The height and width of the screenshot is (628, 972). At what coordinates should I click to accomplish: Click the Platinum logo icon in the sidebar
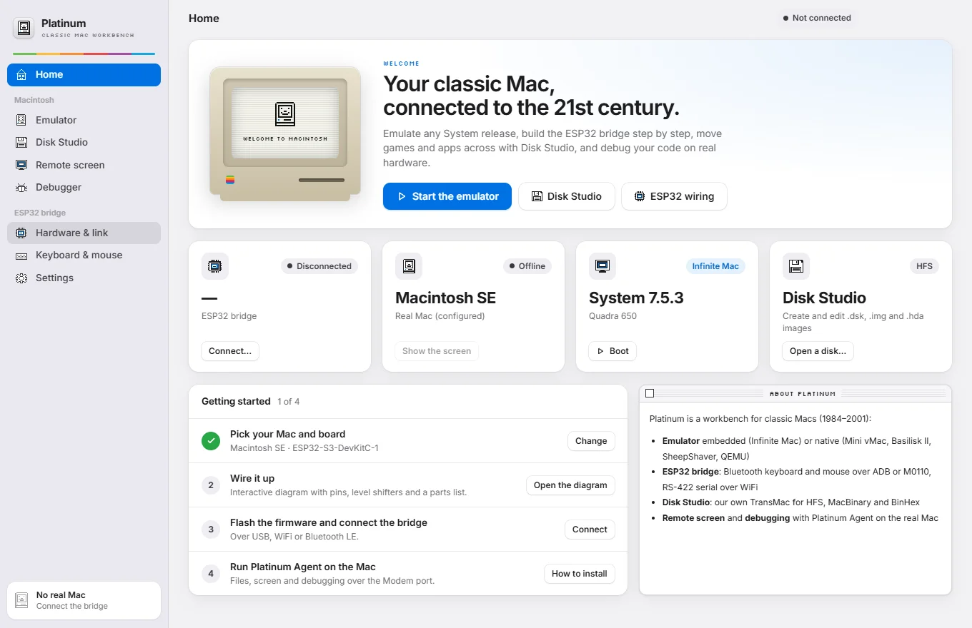pyautogui.click(x=24, y=28)
